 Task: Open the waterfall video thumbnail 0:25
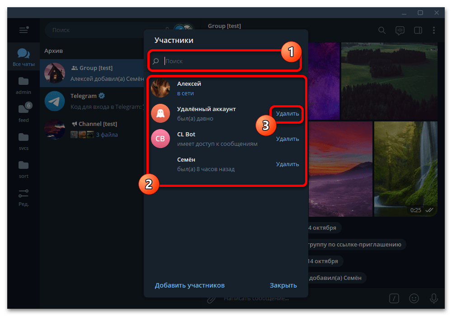tap(405, 169)
